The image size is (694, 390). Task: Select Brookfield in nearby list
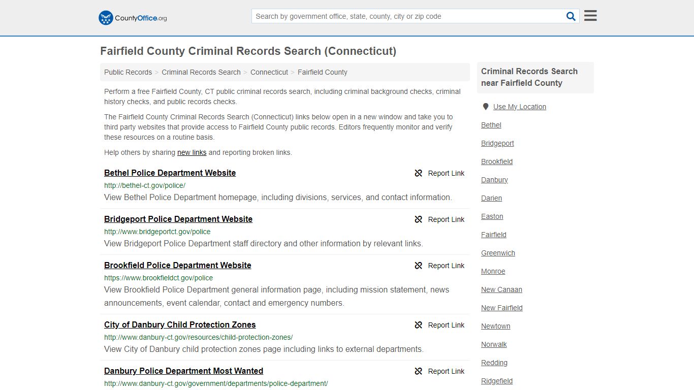[x=497, y=161]
